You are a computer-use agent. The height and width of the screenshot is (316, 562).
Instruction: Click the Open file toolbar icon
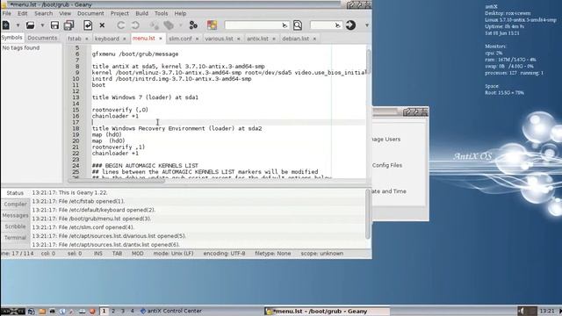point(30,25)
